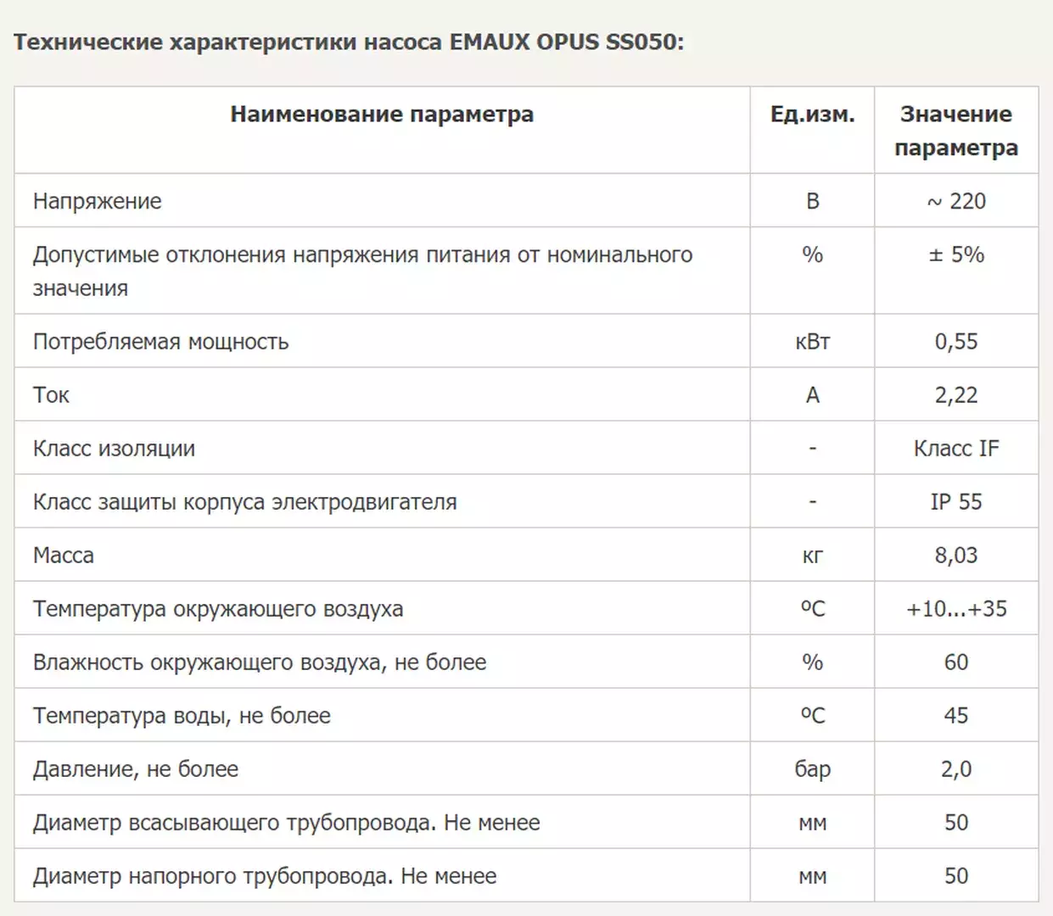Select the 'Масса' row label

pos(64,556)
